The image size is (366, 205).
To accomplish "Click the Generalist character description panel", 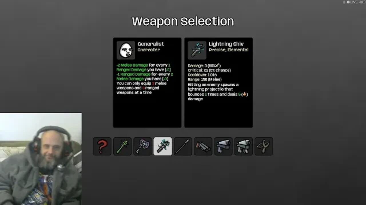I will click(x=147, y=83).
